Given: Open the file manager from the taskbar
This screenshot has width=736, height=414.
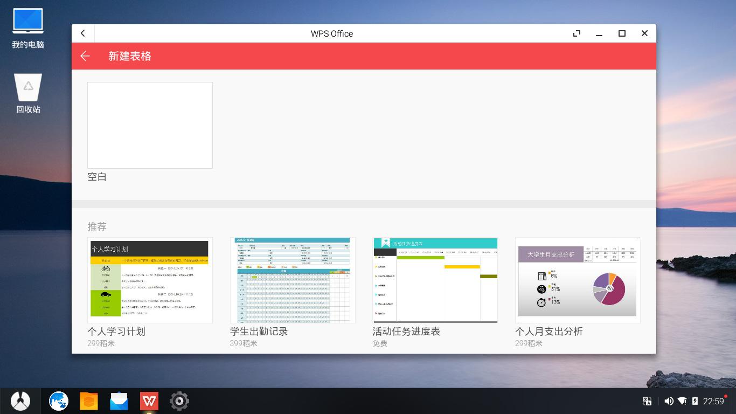Looking at the screenshot, I should (88, 401).
